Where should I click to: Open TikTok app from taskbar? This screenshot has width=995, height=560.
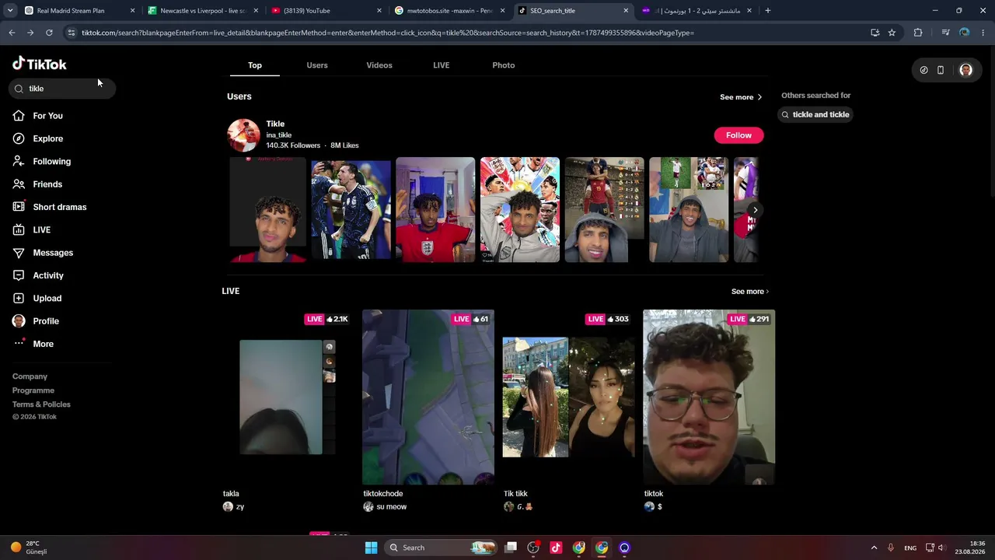tap(556, 548)
